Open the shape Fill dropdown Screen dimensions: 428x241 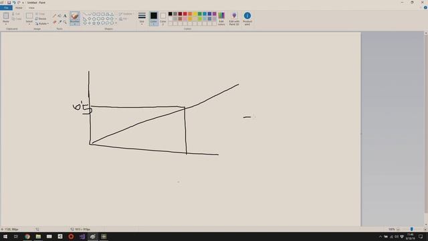[x=124, y=19]
